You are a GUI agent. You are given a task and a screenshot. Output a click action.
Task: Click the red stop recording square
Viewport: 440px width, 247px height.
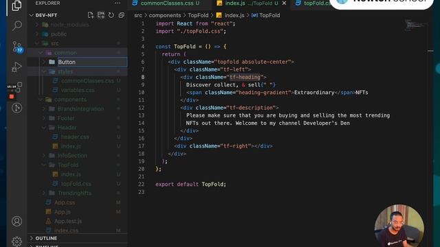pos(12,96)
